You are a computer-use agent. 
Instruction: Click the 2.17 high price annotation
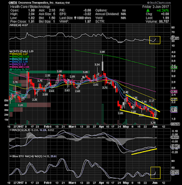coord(151,101)
